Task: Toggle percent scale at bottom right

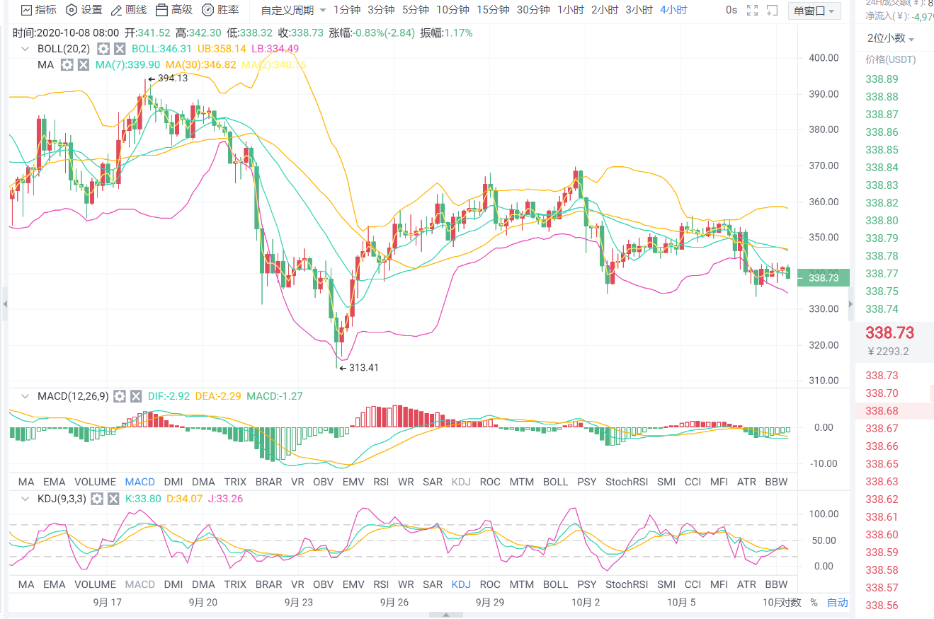Action: [x=814, y=603]
